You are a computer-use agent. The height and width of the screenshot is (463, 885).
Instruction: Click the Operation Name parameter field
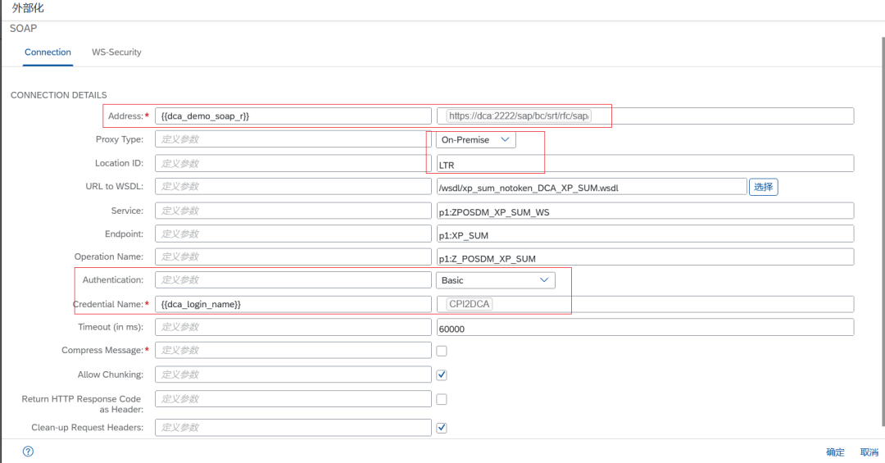click(293, 257)
